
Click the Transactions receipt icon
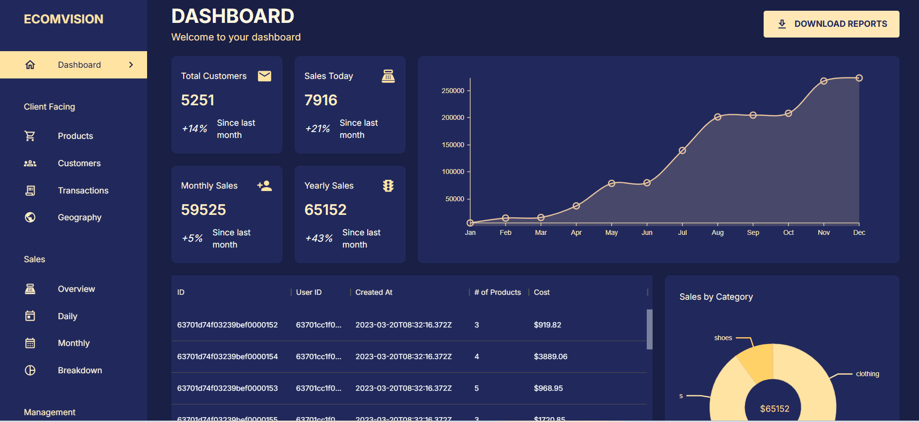click(x=30, y=191)
